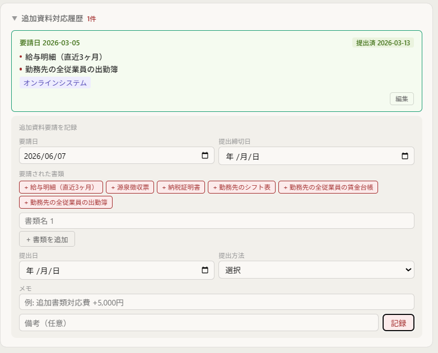Click the 記録 button
438x353 pixels.
click(398, 323)
